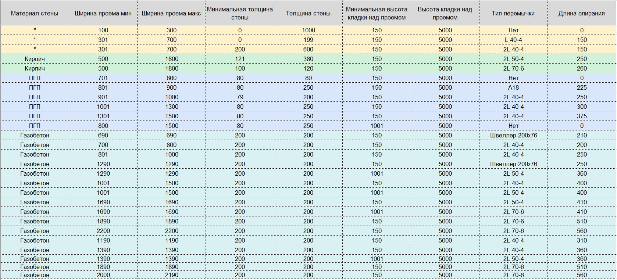
Task: Select the wall thickness cell '199'
Action: 308,40
